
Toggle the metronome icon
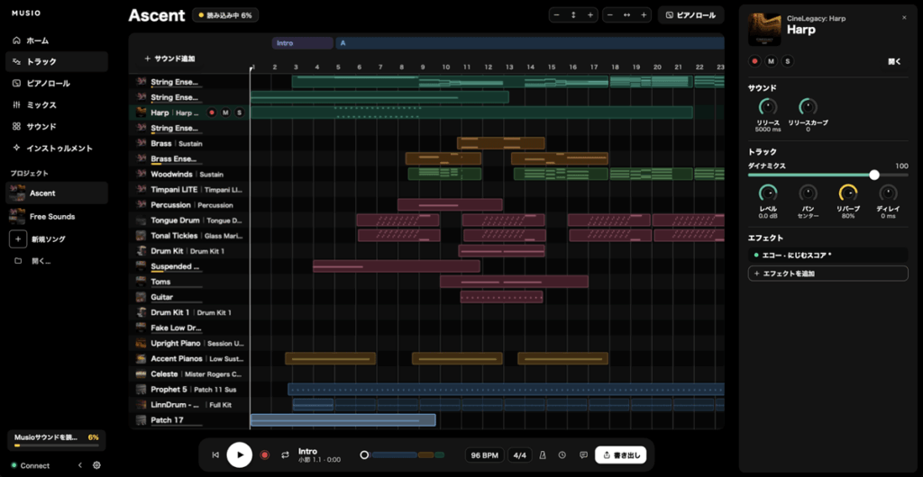[544, 454]
